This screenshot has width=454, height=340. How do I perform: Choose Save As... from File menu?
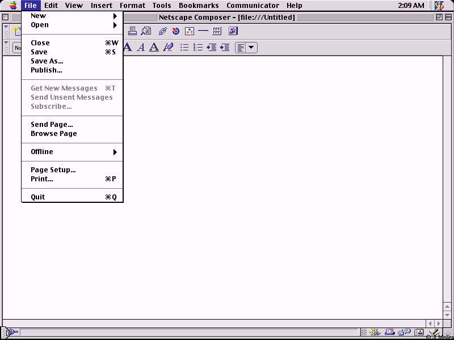click(47, 61)
